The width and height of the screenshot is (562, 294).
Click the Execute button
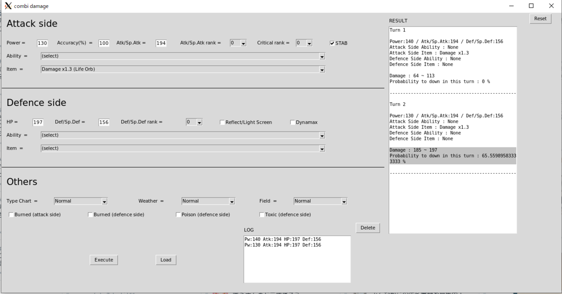click(x=104, y=260)
